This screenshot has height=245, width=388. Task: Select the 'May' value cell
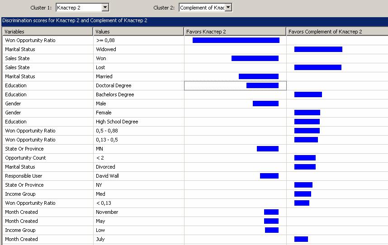pos(139,221)
